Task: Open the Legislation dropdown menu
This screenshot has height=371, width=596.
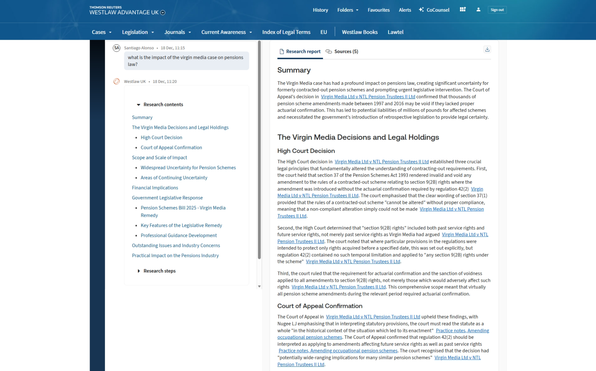Action: (138, 32)
